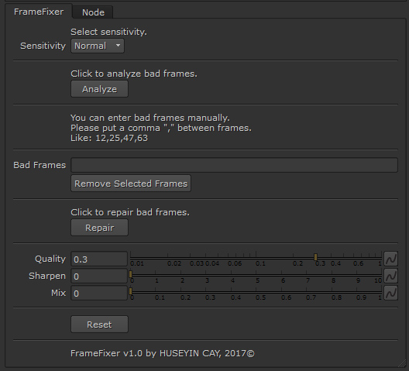This screenshot has height=371, width=409.
Task: Click the Sharpen value field
Action: click(99, 276)
